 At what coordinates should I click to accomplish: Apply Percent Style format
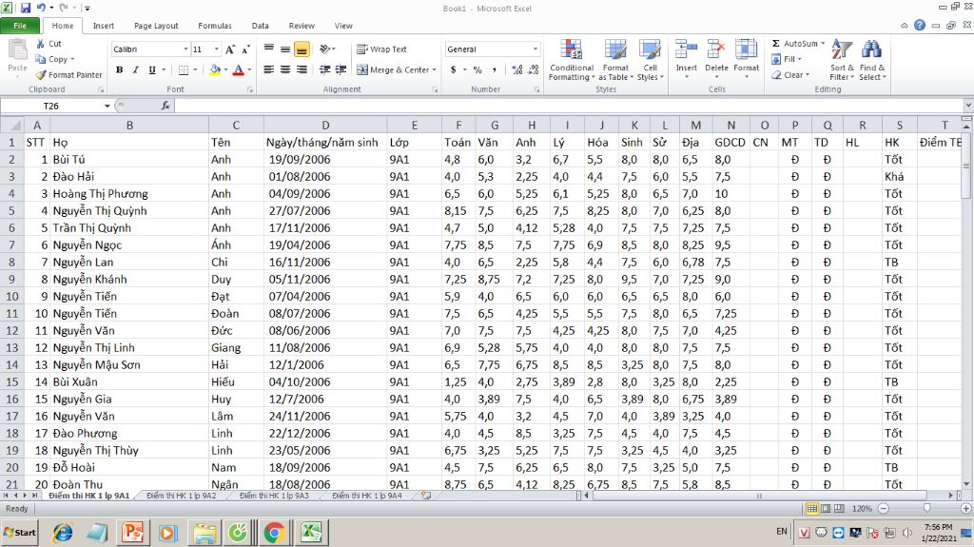point(477,69)
